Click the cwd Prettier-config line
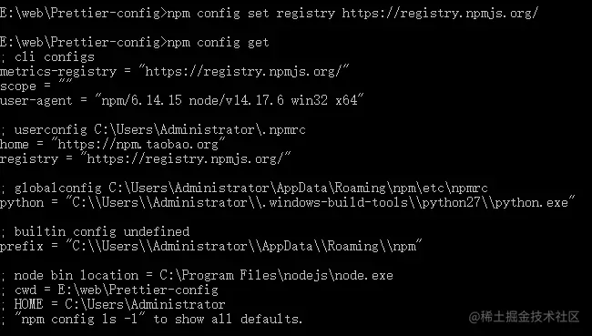This screenshot has height=336, width=592. click(x=109, y=290)
